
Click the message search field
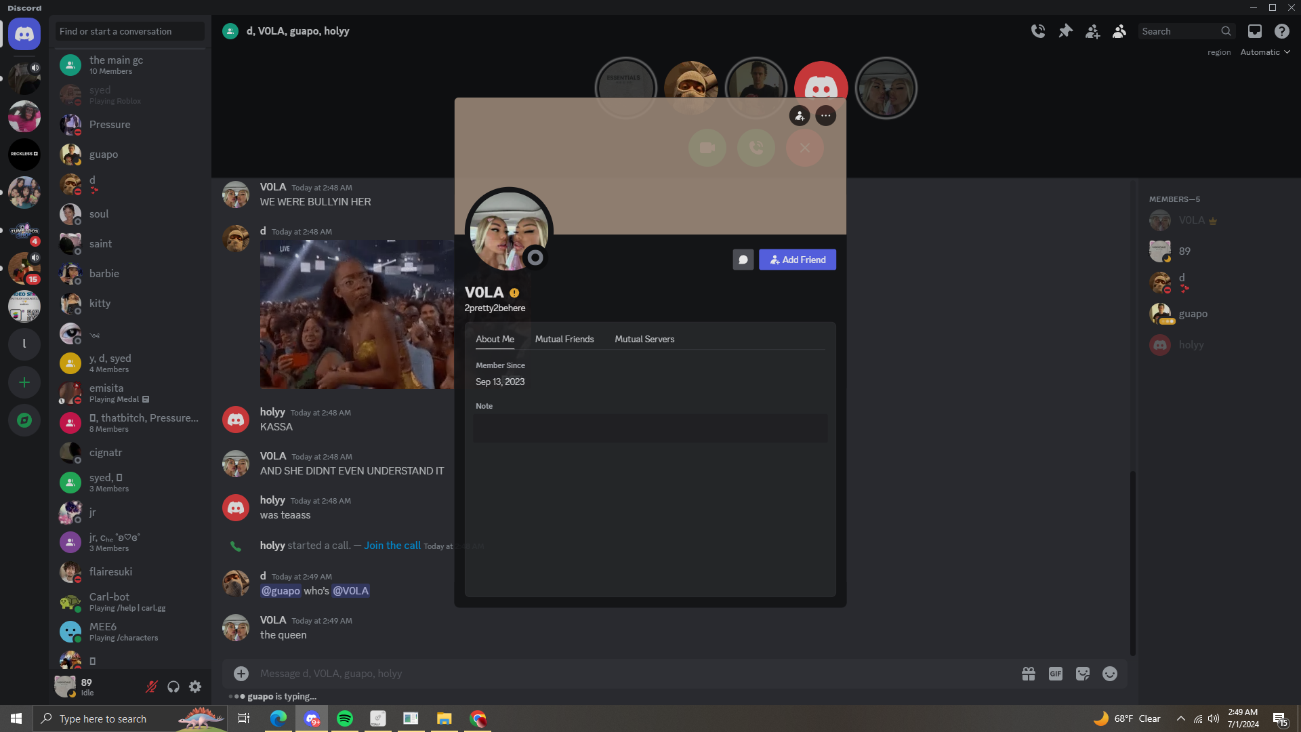point(1186,31)
